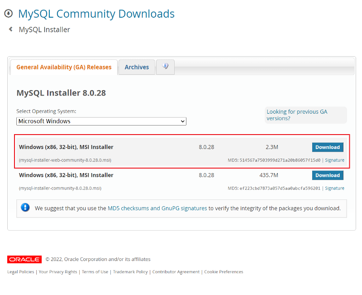
Task: Click the back chevron beside MySQL Installer
Action: 10,29
